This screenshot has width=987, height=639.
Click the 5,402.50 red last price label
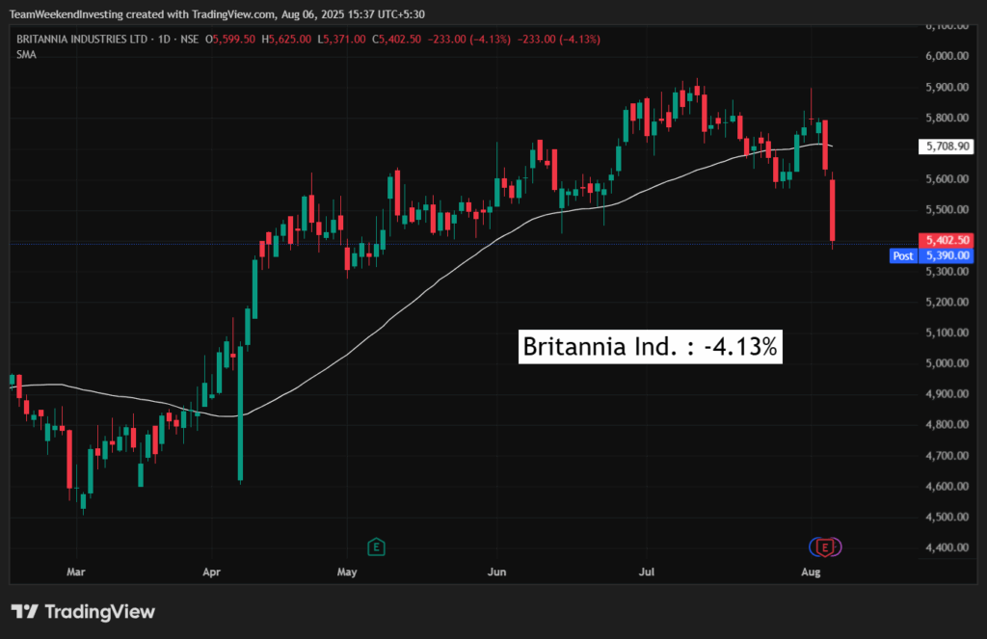(947, 241)
